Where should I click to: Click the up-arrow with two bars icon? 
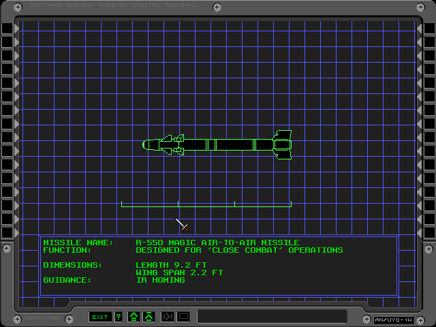click(x=134, y=317)
